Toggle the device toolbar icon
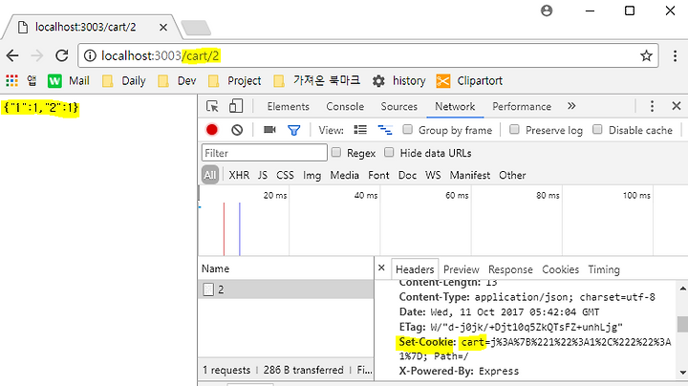This screenshot has width=688, height=386. [236, 106]
